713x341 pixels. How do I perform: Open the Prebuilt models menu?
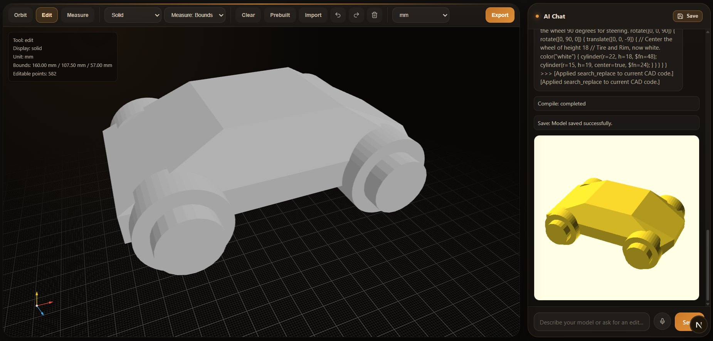coord(280,15)
